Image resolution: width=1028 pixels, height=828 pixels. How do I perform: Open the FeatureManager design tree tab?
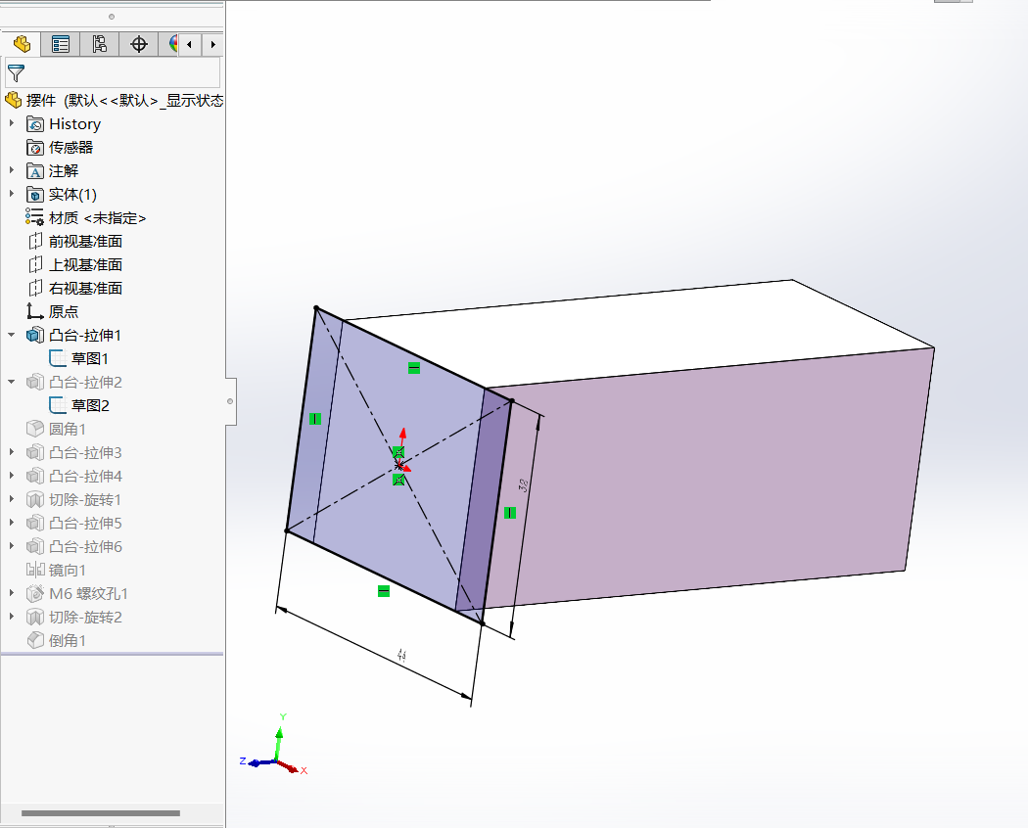pyautogui.click(x=21, y=44)
